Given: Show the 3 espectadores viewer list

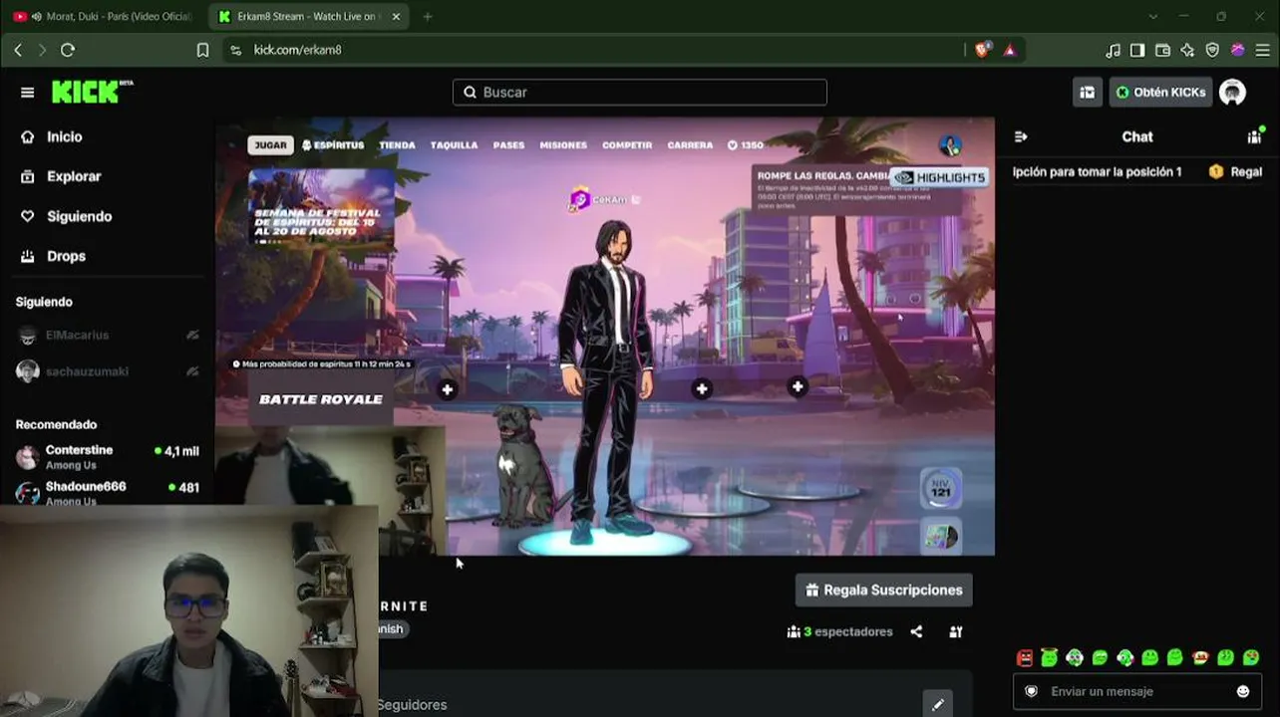Looking at the screenshot, I should [839, 631].
